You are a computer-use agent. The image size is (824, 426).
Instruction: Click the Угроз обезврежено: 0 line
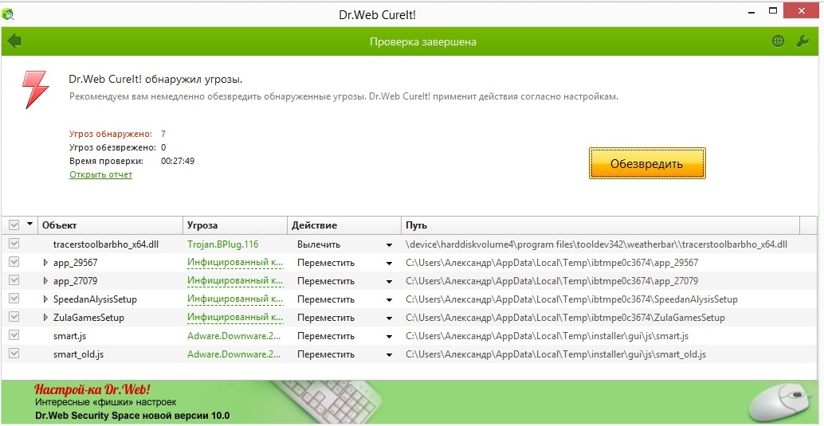(118, 147)
